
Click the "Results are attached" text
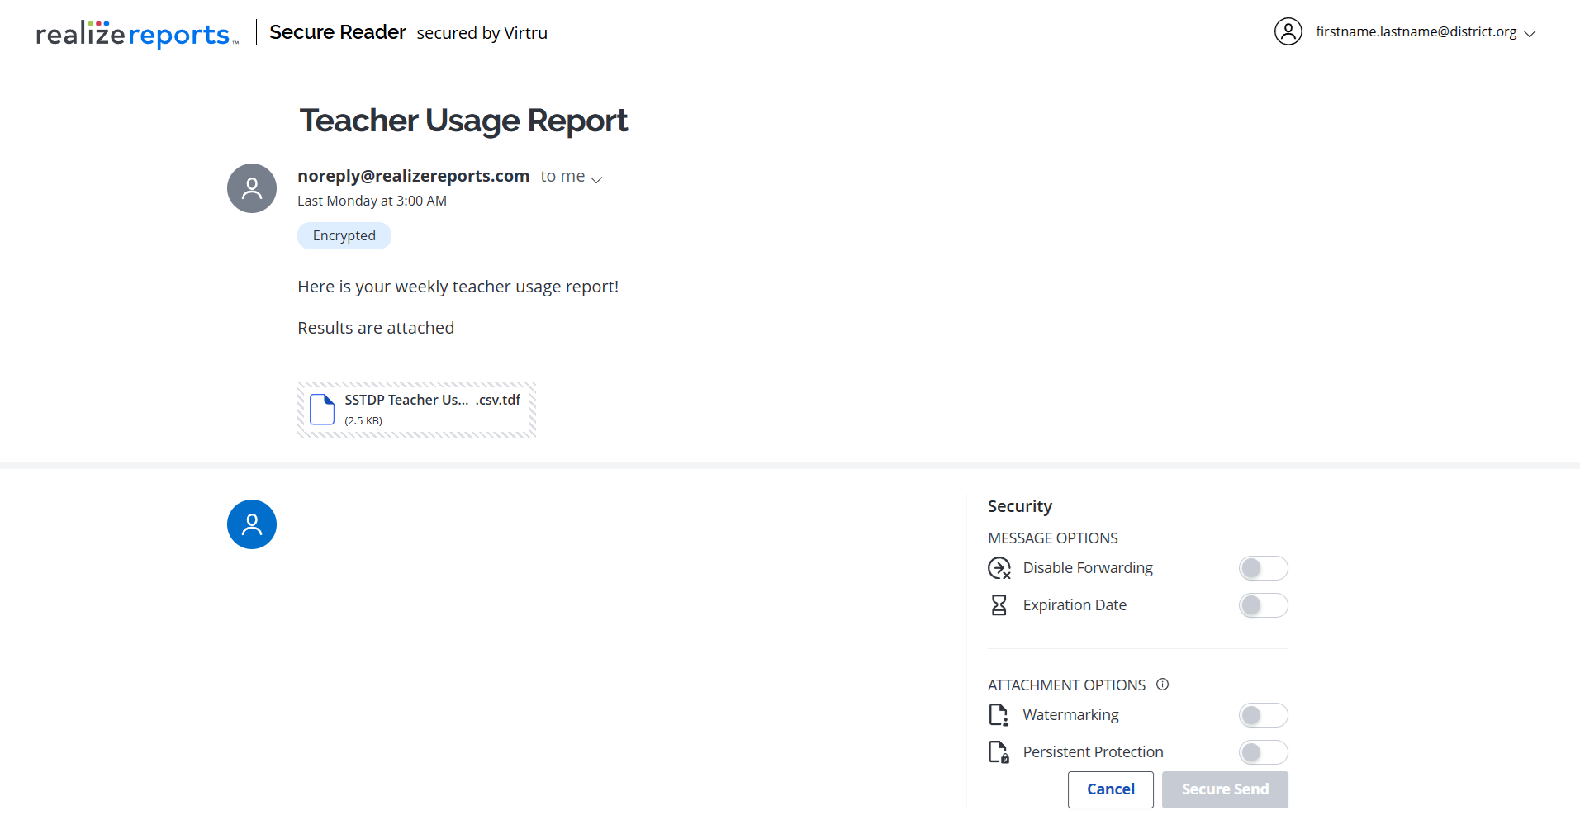tap(376, 328)
